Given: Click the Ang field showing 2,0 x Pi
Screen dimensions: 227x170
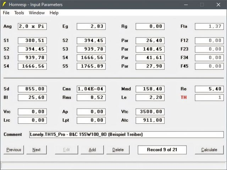Looking at the screenshot, I should 32,27.
